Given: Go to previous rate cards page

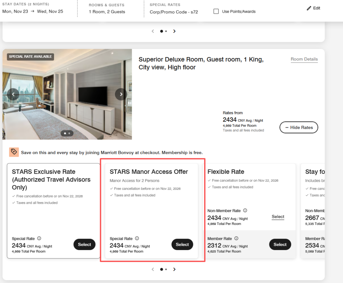Looking at the screenshot, I should click(x=153, y=269).
